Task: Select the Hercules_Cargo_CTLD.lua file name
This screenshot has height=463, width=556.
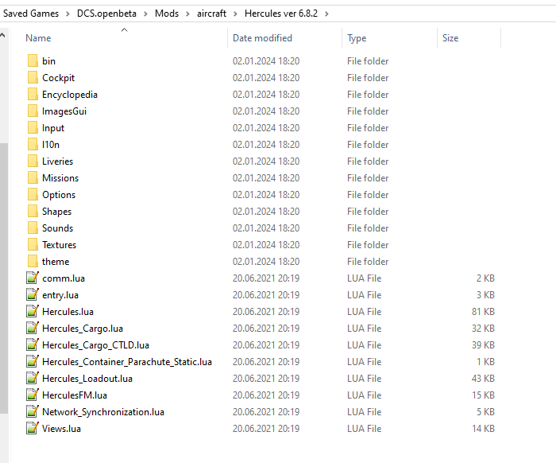Action: [x=95, y=344]
